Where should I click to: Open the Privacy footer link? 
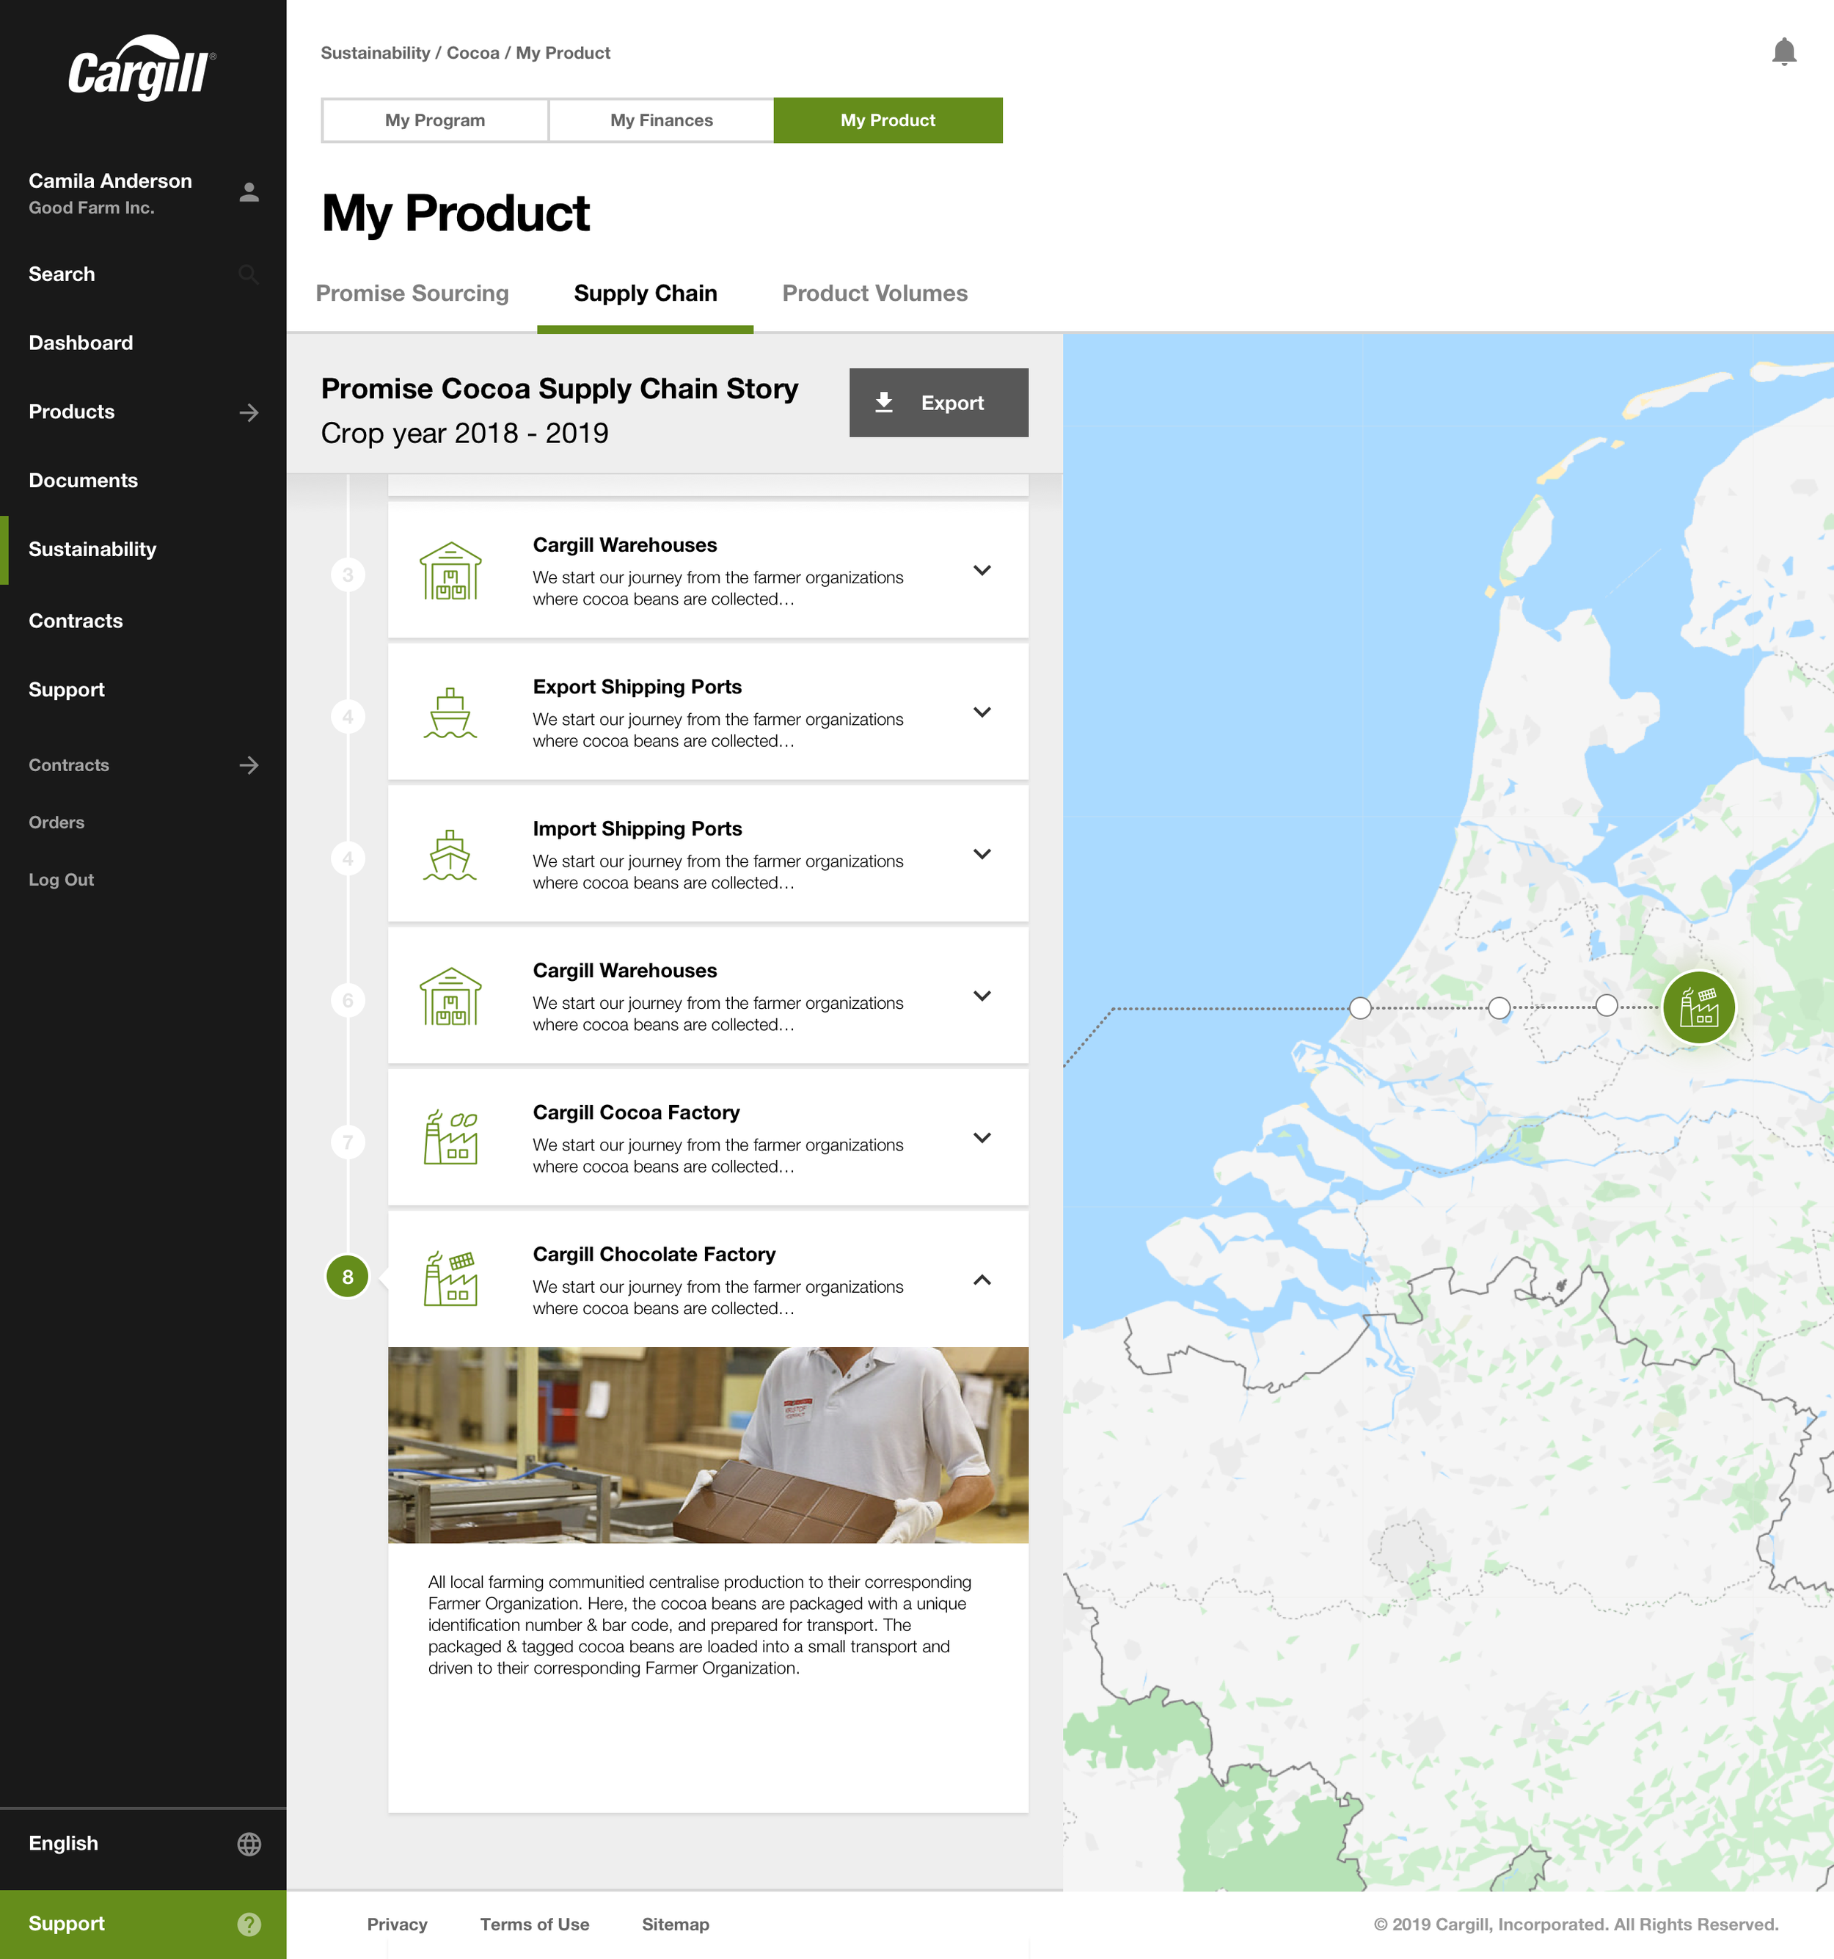pos(397,1925)
